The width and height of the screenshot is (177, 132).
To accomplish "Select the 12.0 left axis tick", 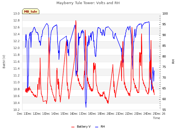I will click(17, 48).
